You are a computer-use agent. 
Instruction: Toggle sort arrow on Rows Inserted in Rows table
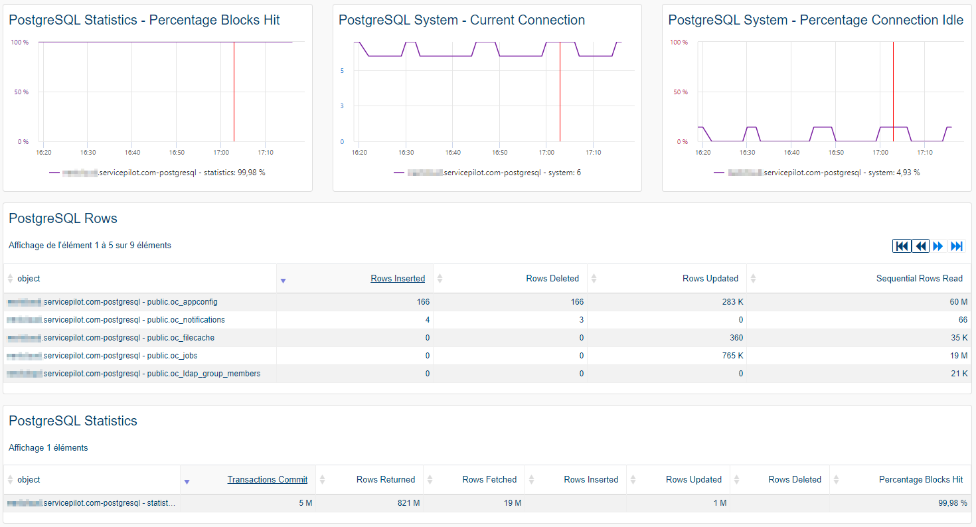[x=283, y=281]
